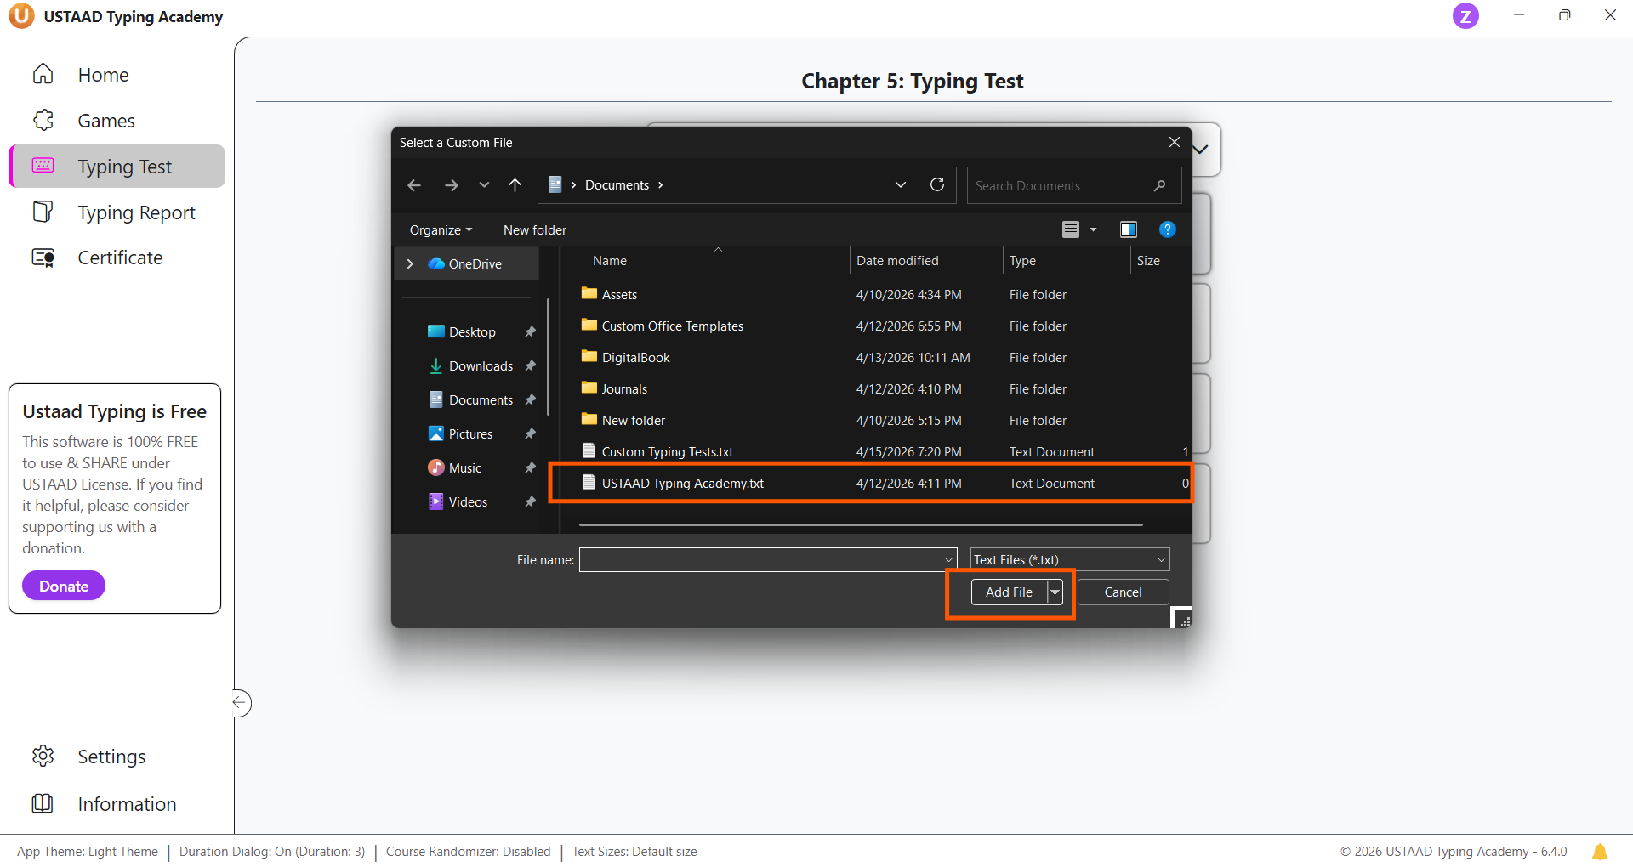Collapse the sidebar with the arrow
Screen dimensions: 1633x867
[x=241, y=703]
